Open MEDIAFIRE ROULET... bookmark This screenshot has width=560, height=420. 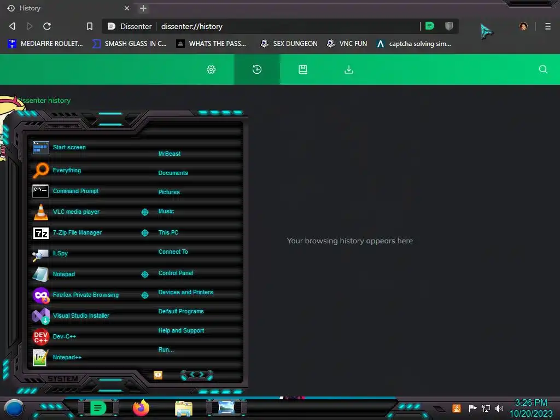click(x=45, y=44)
